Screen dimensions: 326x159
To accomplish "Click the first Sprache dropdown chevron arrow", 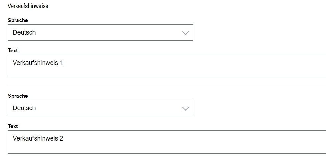I will click(x=185, y=33).
